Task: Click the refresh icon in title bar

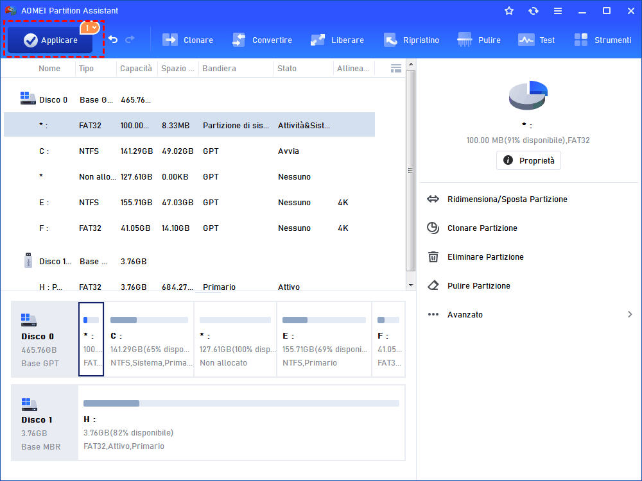Action: point(533,11)
